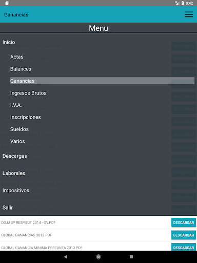The image size is (197, 263).
Task: Download GLOBAL GANANCIA MINIMA PRESUNTA 2013.PDF
Action: tap(184, 247)
